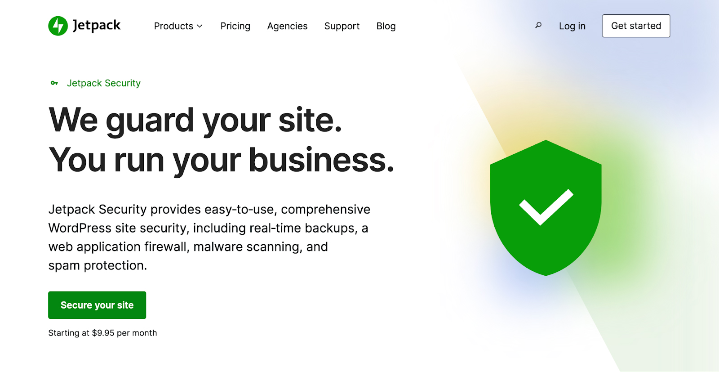719x372 pixels.
Task: Open the Agencies nav link
Action: tap(287, 26)
